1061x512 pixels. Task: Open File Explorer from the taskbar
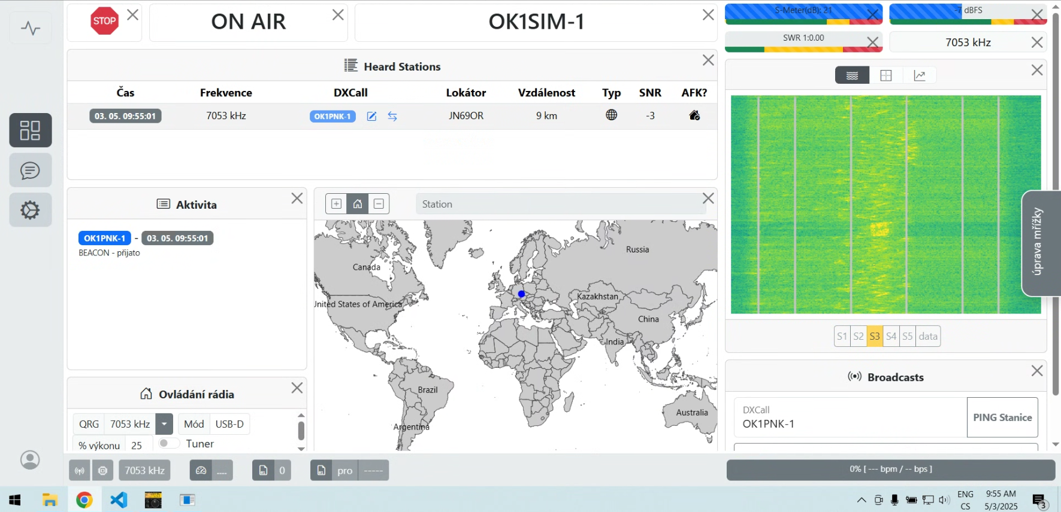pyautogui.click(x=50, y=500)
